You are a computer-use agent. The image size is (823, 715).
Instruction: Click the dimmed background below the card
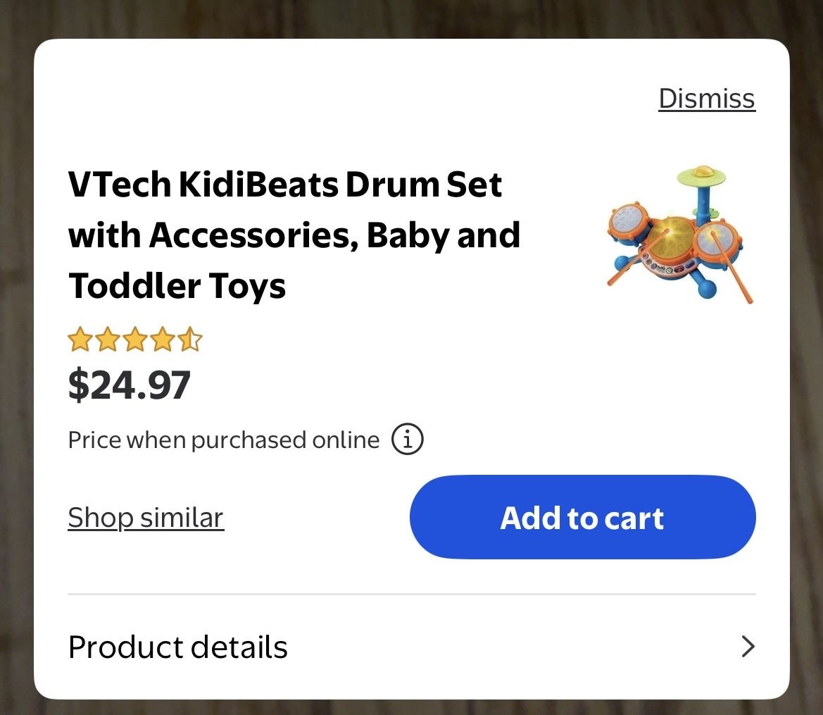411,707
